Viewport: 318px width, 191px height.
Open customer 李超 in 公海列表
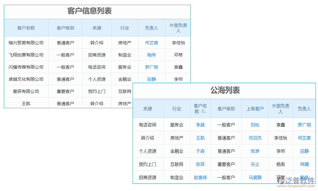(x=201, y=125)
